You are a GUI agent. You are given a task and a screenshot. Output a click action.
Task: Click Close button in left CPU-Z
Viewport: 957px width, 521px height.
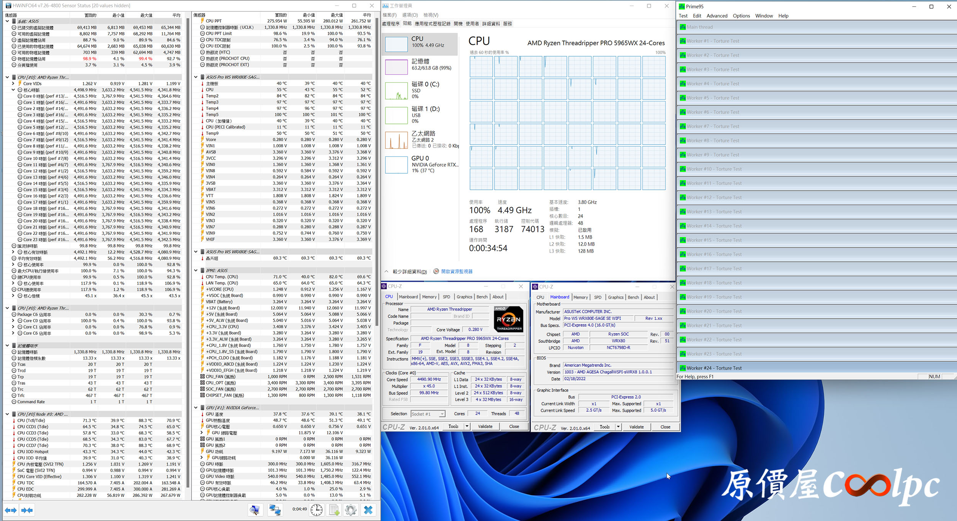pos(514,426)
